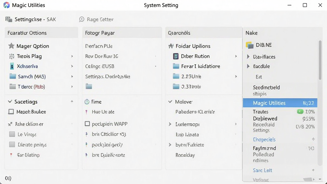Open the Fuaratlur Ottions panel header

(41, 33)
